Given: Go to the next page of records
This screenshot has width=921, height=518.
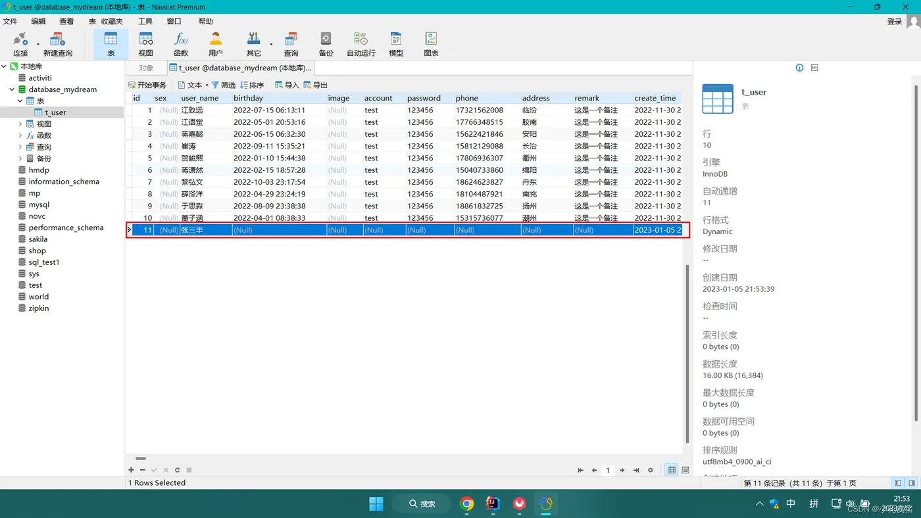Looking at the screenshot, I should [x=622, y=470].
